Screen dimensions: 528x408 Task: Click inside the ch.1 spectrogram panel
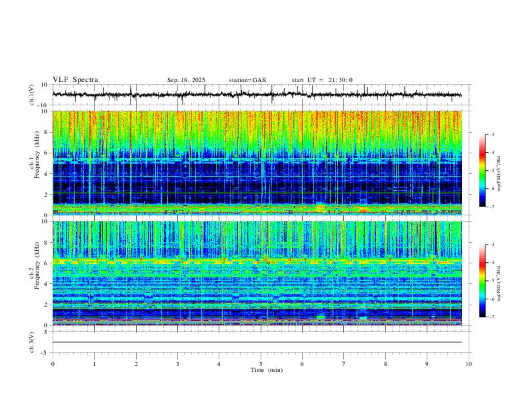257,163
